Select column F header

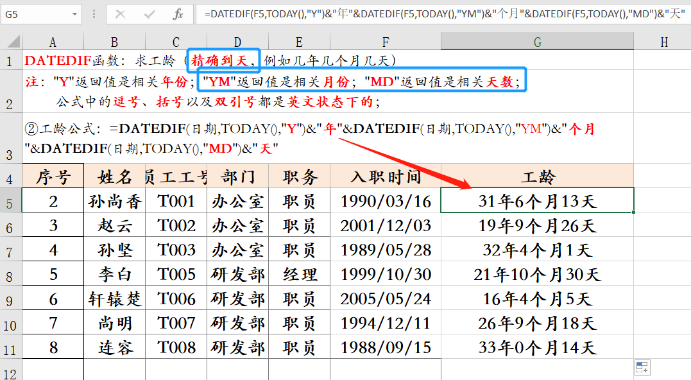(x=386, y=42)
